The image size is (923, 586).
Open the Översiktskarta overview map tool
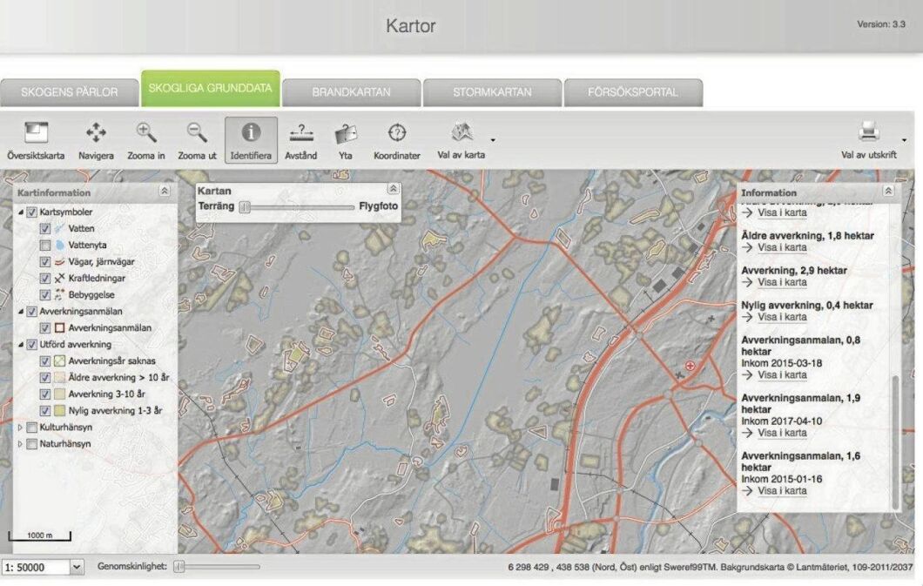pos(35,133)
